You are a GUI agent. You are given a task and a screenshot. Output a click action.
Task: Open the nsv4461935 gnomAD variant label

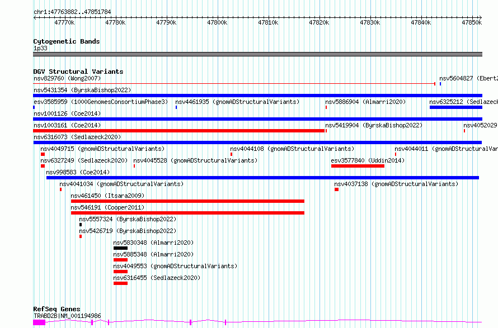pyautogui.click(x=237, y=102)
